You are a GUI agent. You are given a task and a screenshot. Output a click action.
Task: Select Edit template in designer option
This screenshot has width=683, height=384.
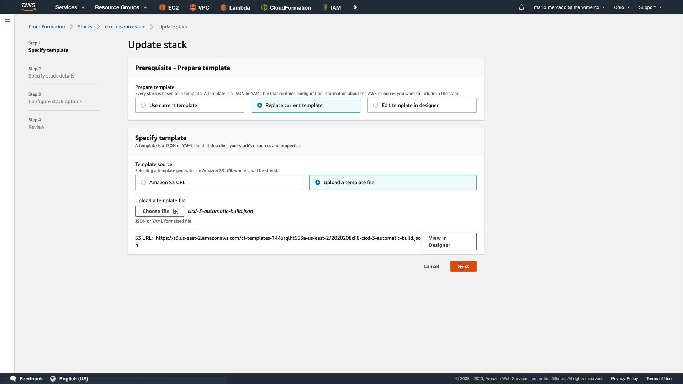376,105
